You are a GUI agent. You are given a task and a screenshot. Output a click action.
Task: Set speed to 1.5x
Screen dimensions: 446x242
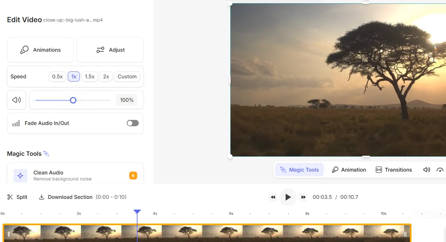point(89,76)
